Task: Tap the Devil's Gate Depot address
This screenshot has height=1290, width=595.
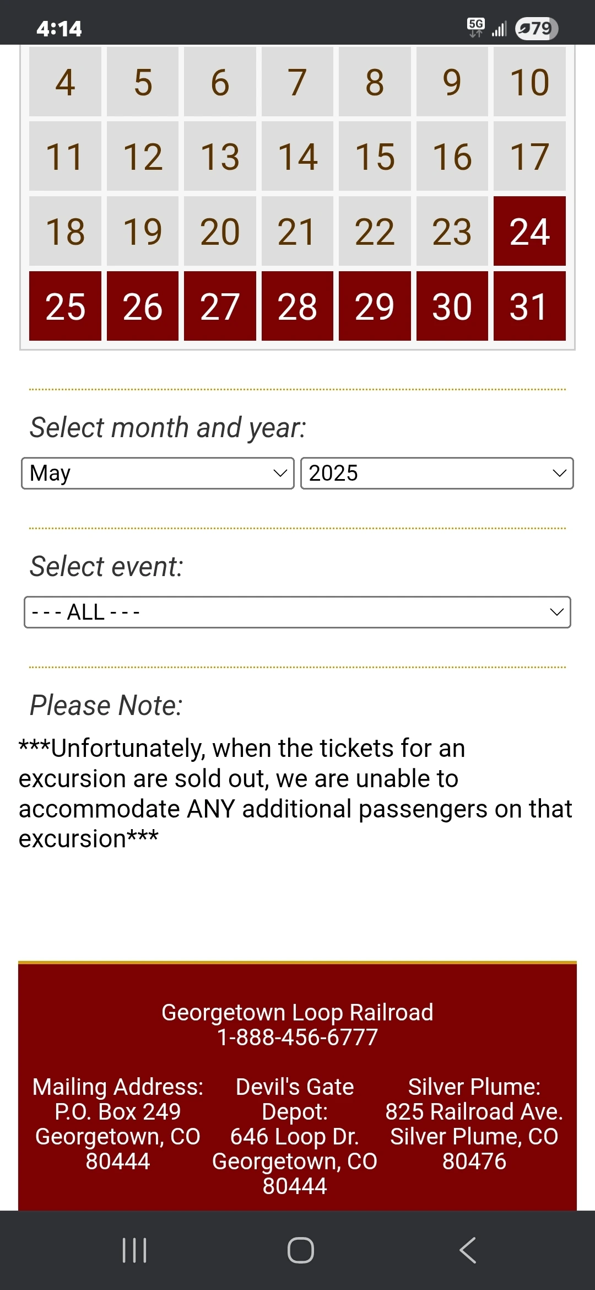Action: click(x=295, y=1136)
